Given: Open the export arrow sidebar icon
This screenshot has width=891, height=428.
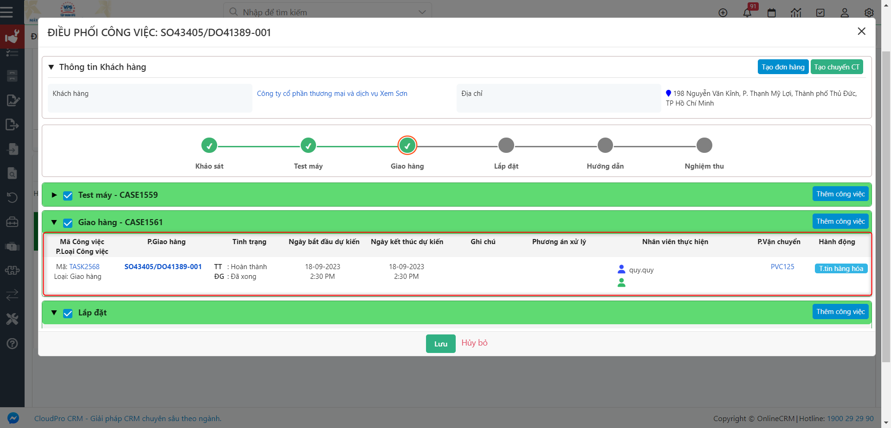Looking at the screenshot, I should pos(12,125).
